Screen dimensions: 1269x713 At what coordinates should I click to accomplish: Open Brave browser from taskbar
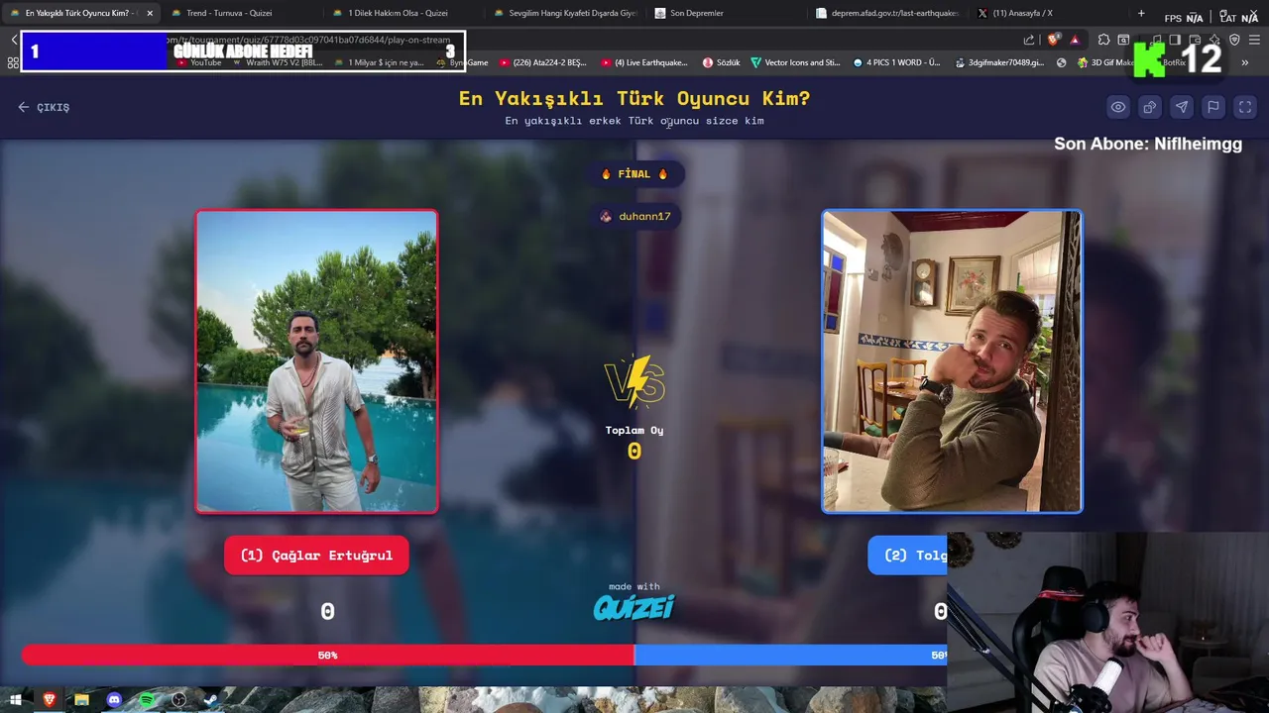pos(50,700)
